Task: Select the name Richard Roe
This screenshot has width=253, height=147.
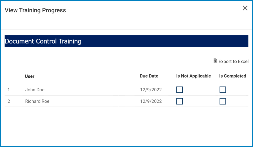Action: click(37, 101)
